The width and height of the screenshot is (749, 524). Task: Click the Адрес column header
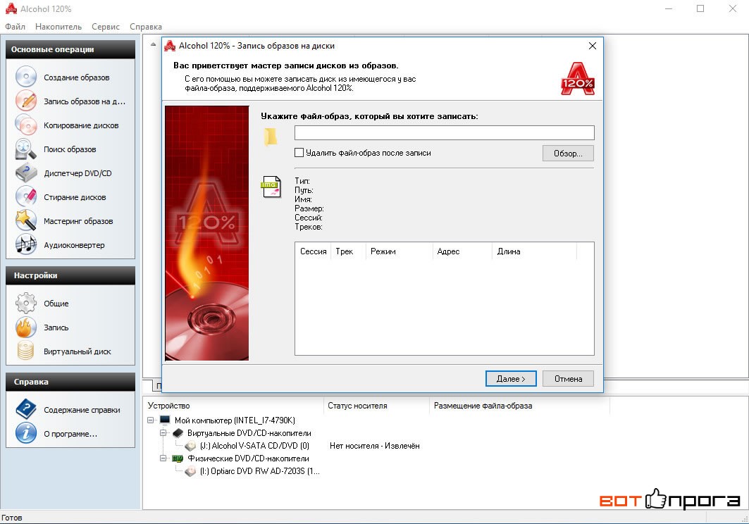[462, 251]
